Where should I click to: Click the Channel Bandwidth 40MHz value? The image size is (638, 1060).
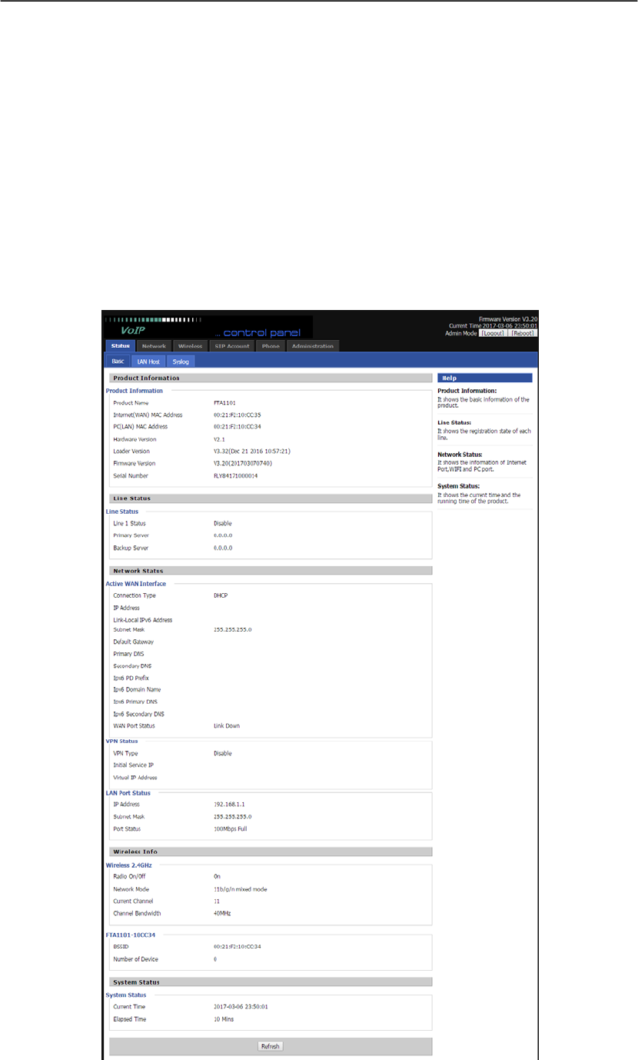(x=222, y=913)
